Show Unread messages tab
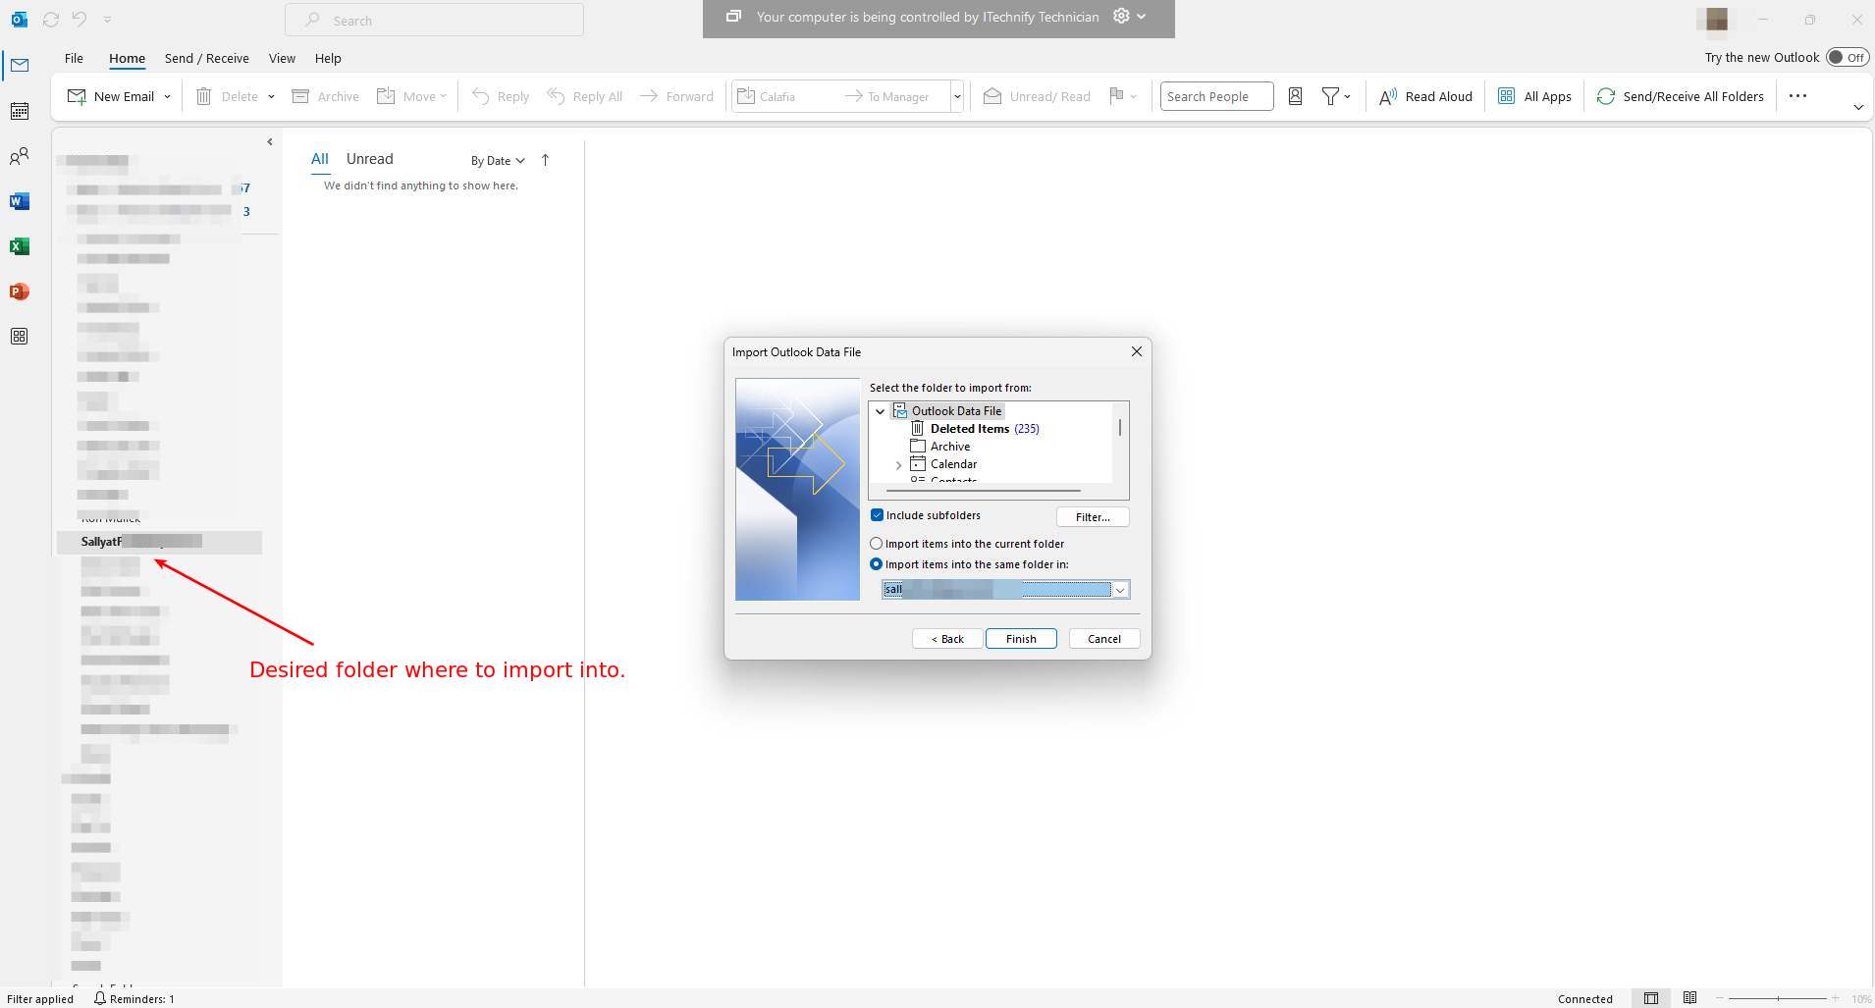The width and height of the screenshot is (1875, 1008). [369, 159]
